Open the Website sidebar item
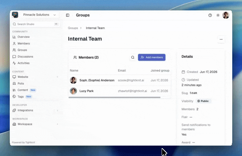 [x=23, y=77]
